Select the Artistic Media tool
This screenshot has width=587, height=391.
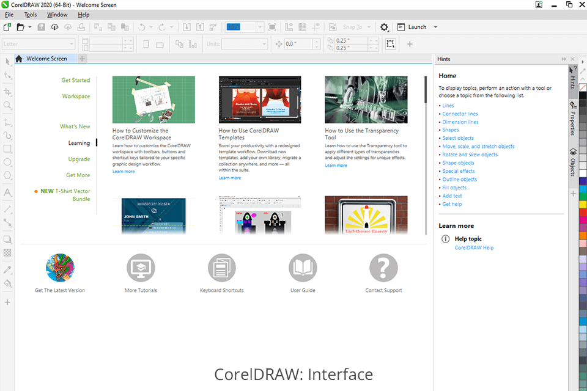tap(7, 135)
